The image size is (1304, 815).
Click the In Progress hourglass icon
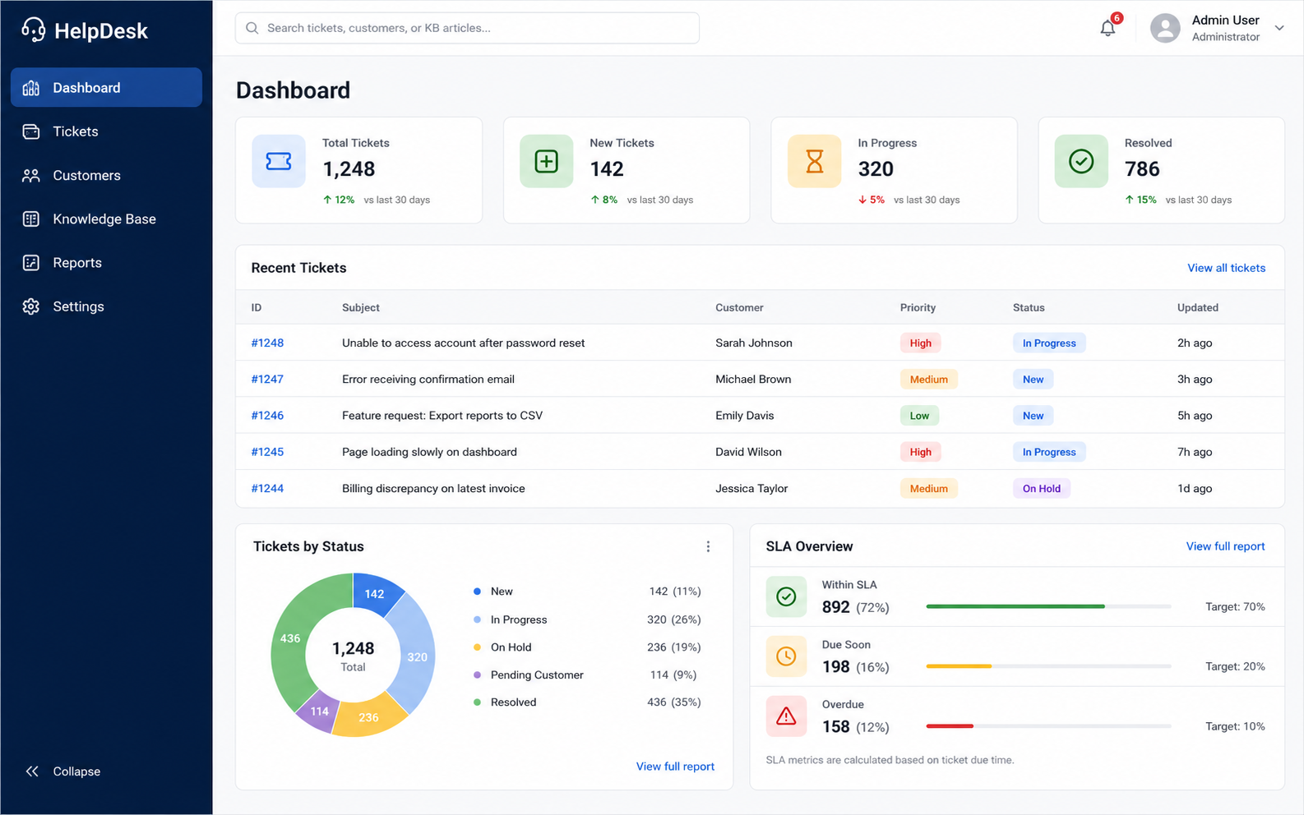[x=815, y=161]
